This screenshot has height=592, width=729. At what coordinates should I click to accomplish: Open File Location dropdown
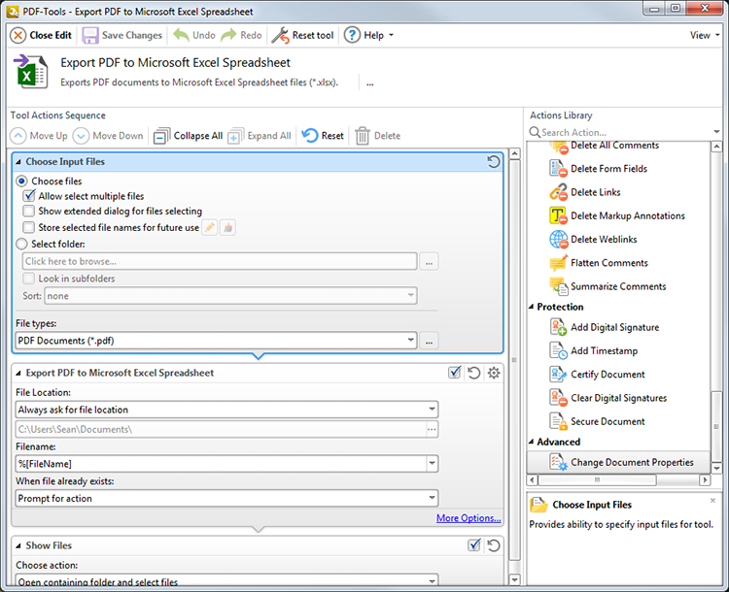tap(226, 410)
